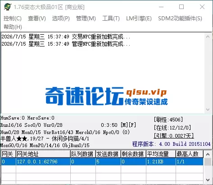Screen dimensions: 213x185
Task: Open the 控制(C) menu
Action: click(13, 18)
